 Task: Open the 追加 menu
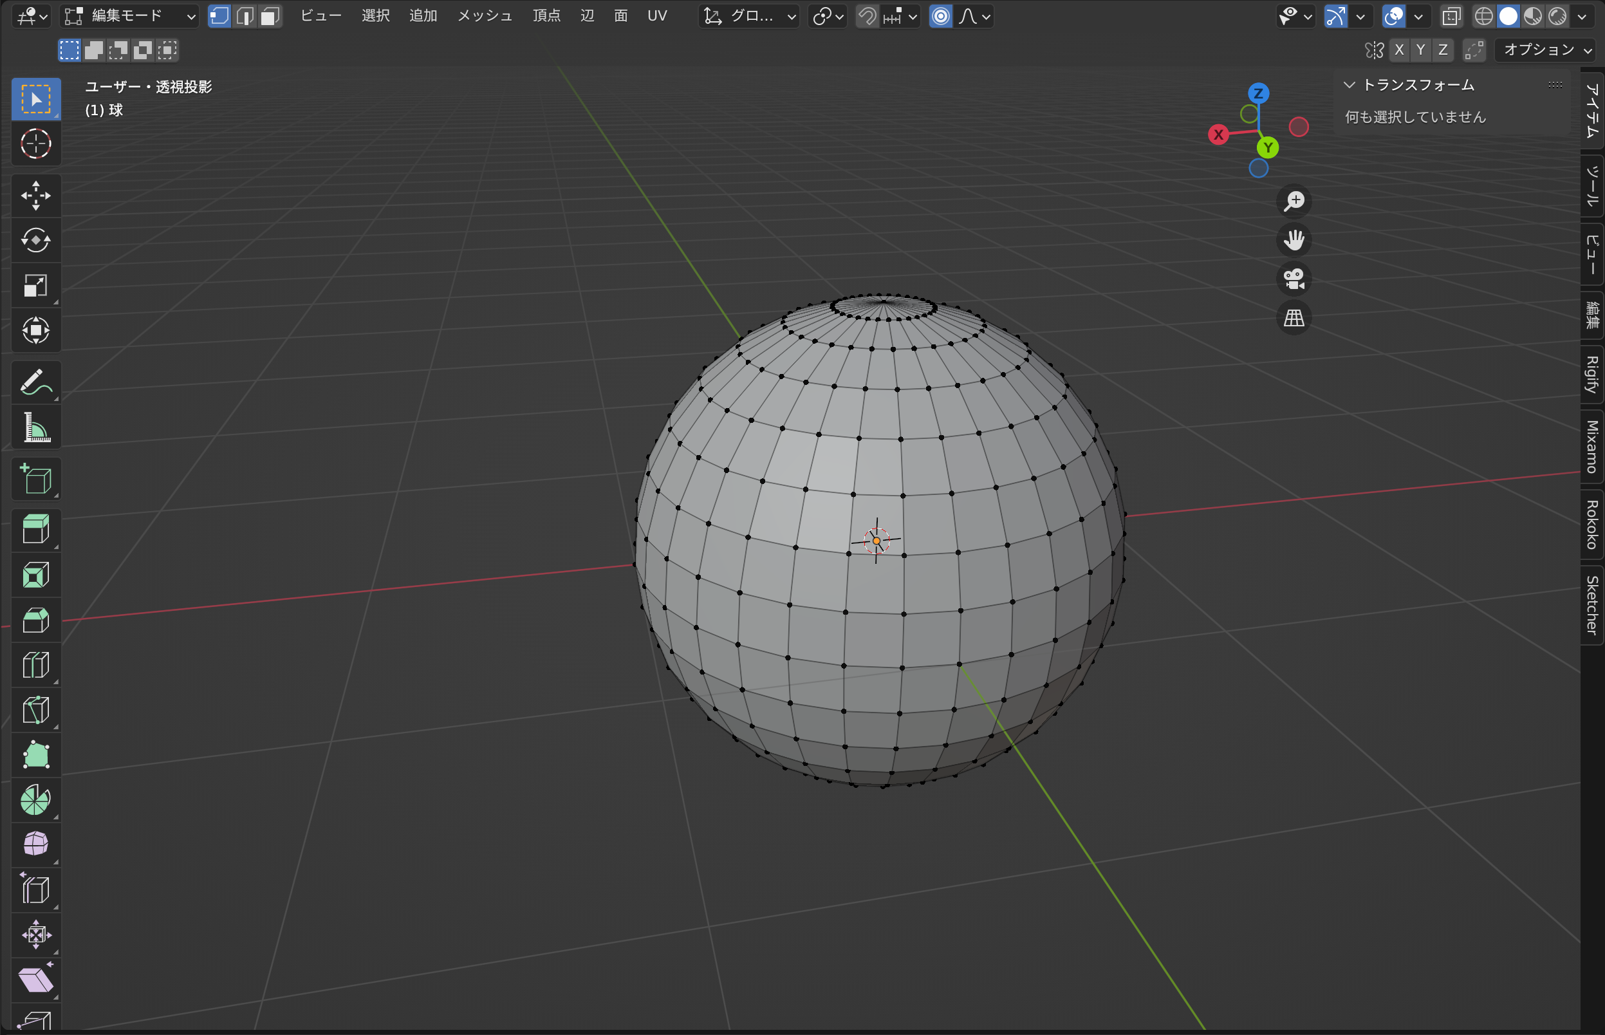[423, 16]
